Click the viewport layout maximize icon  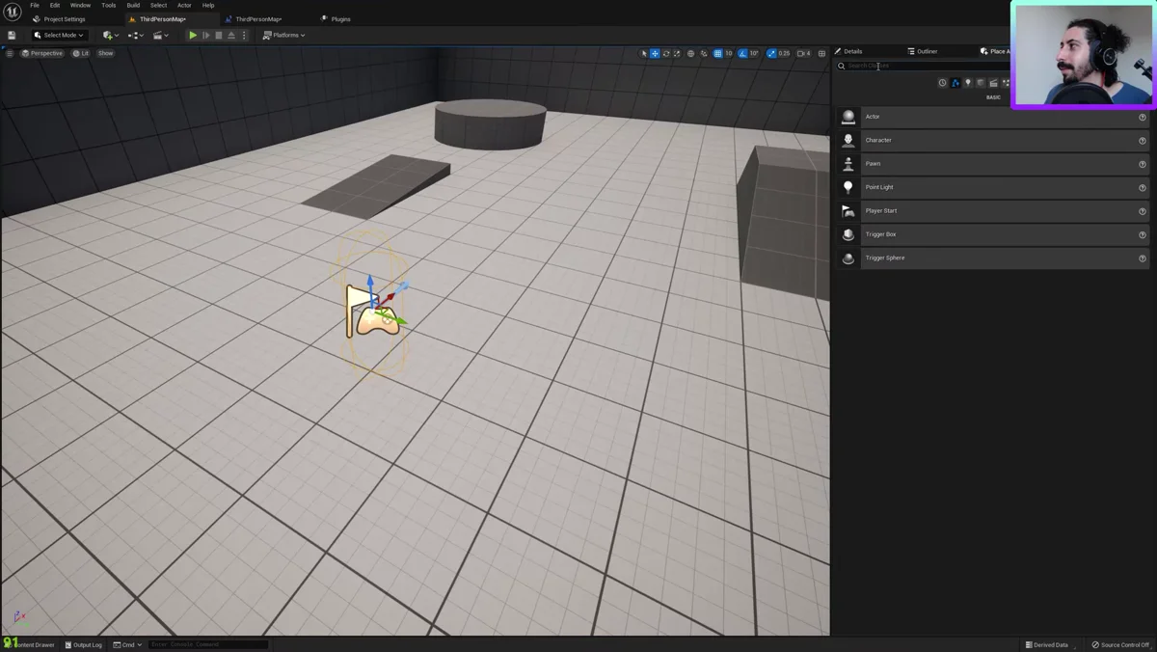coord(821,53)
